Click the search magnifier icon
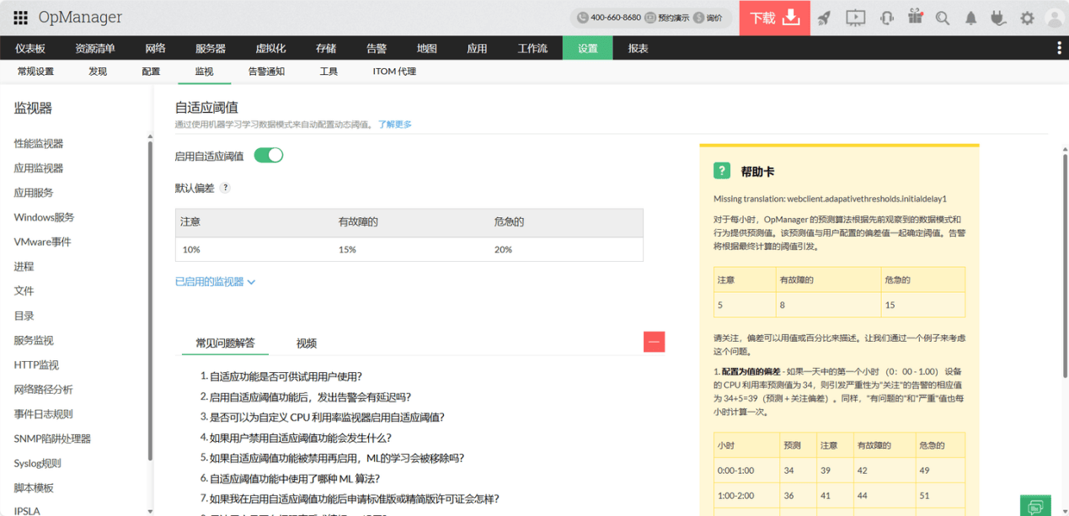The height and width of the screenshot is (516, 1069). click(x=943, y=18)
